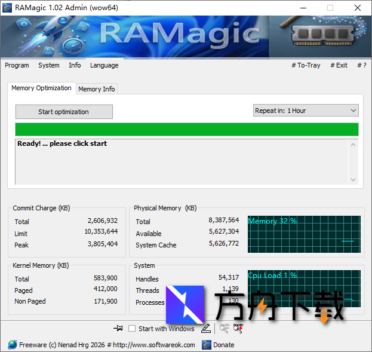Click the log scrollbar up arrow

(353, 145)
